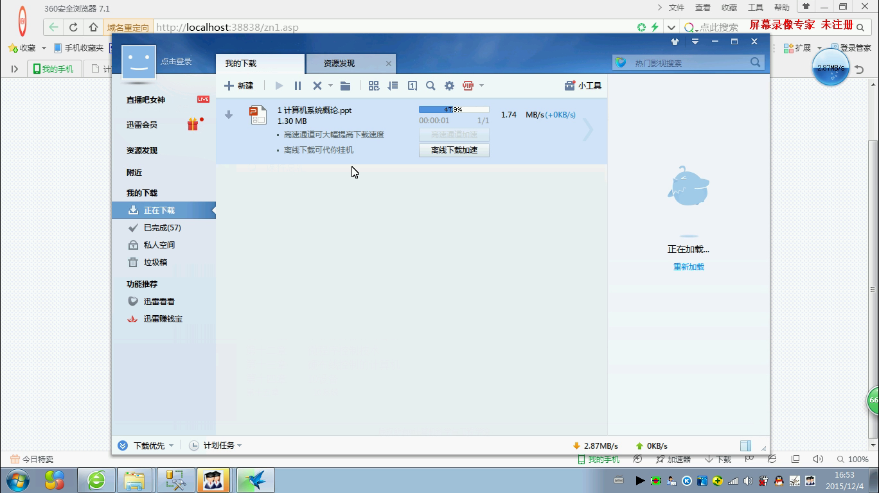Open settings with the gear icon
This screenshot has height=493, width=879.
pos(449,85)
